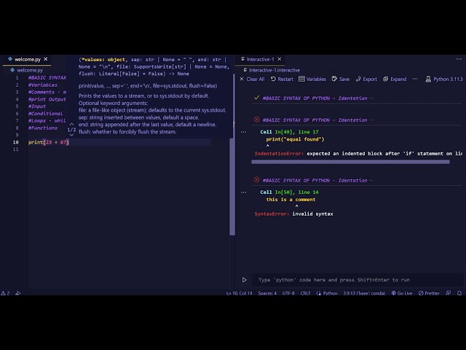Clear All interactive window cells
The image size is (466, 350).
252,79
